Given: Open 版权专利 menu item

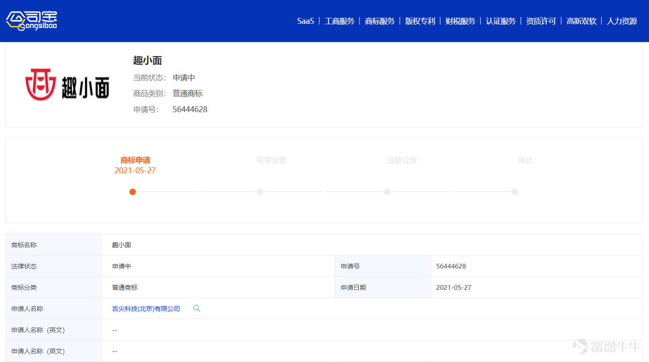Looking at the screenshot, I should click(420, 21).
